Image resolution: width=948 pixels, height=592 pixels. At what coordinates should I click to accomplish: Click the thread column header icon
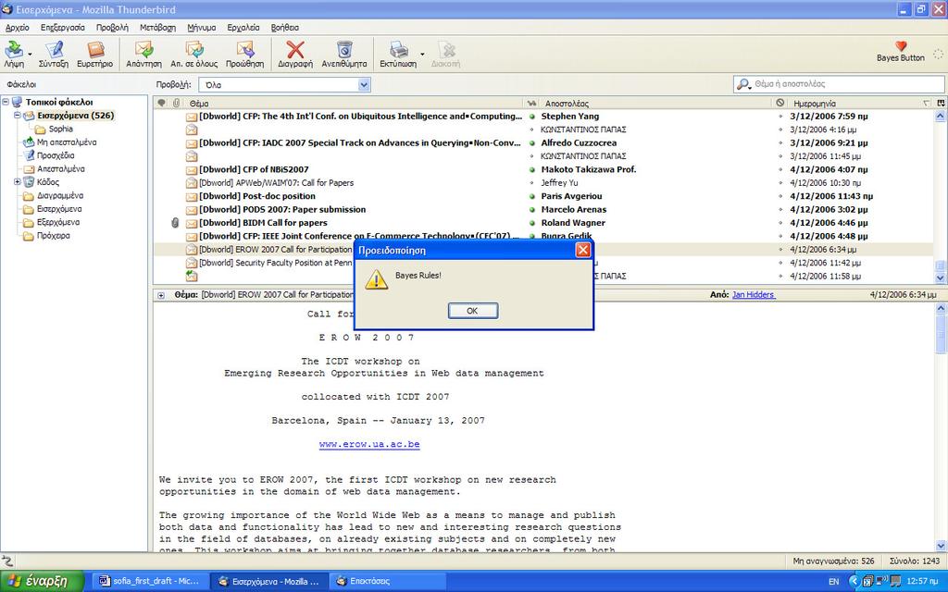161,103
